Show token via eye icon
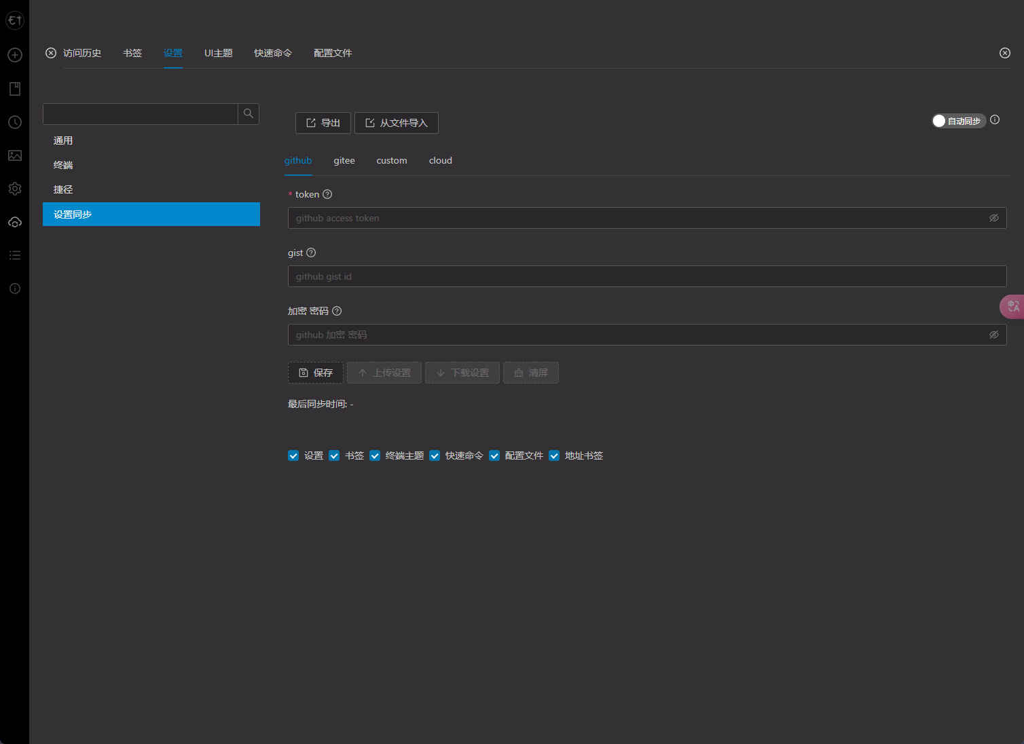This screenshot has height=744, width=1024. point(993,218)
